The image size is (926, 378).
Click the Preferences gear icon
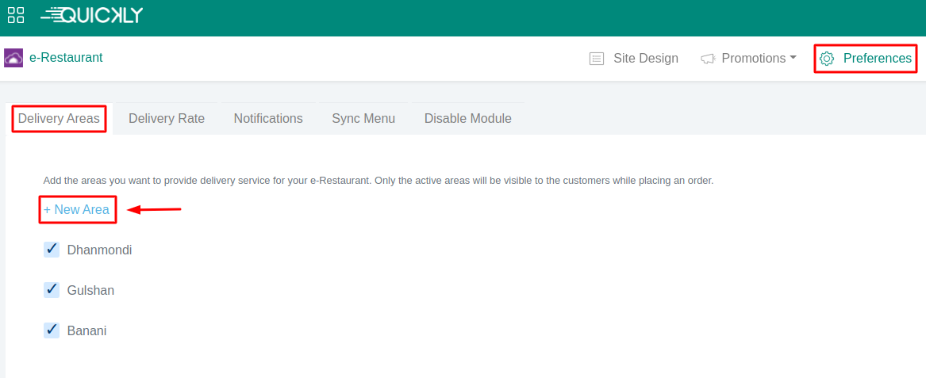[x=827, y=59]
